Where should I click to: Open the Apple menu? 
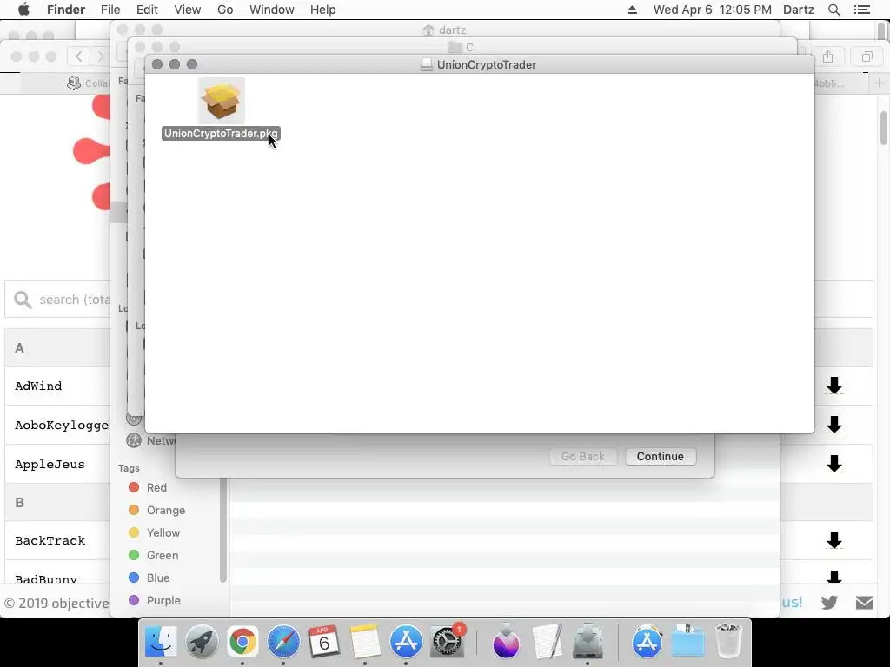[23, 10]
